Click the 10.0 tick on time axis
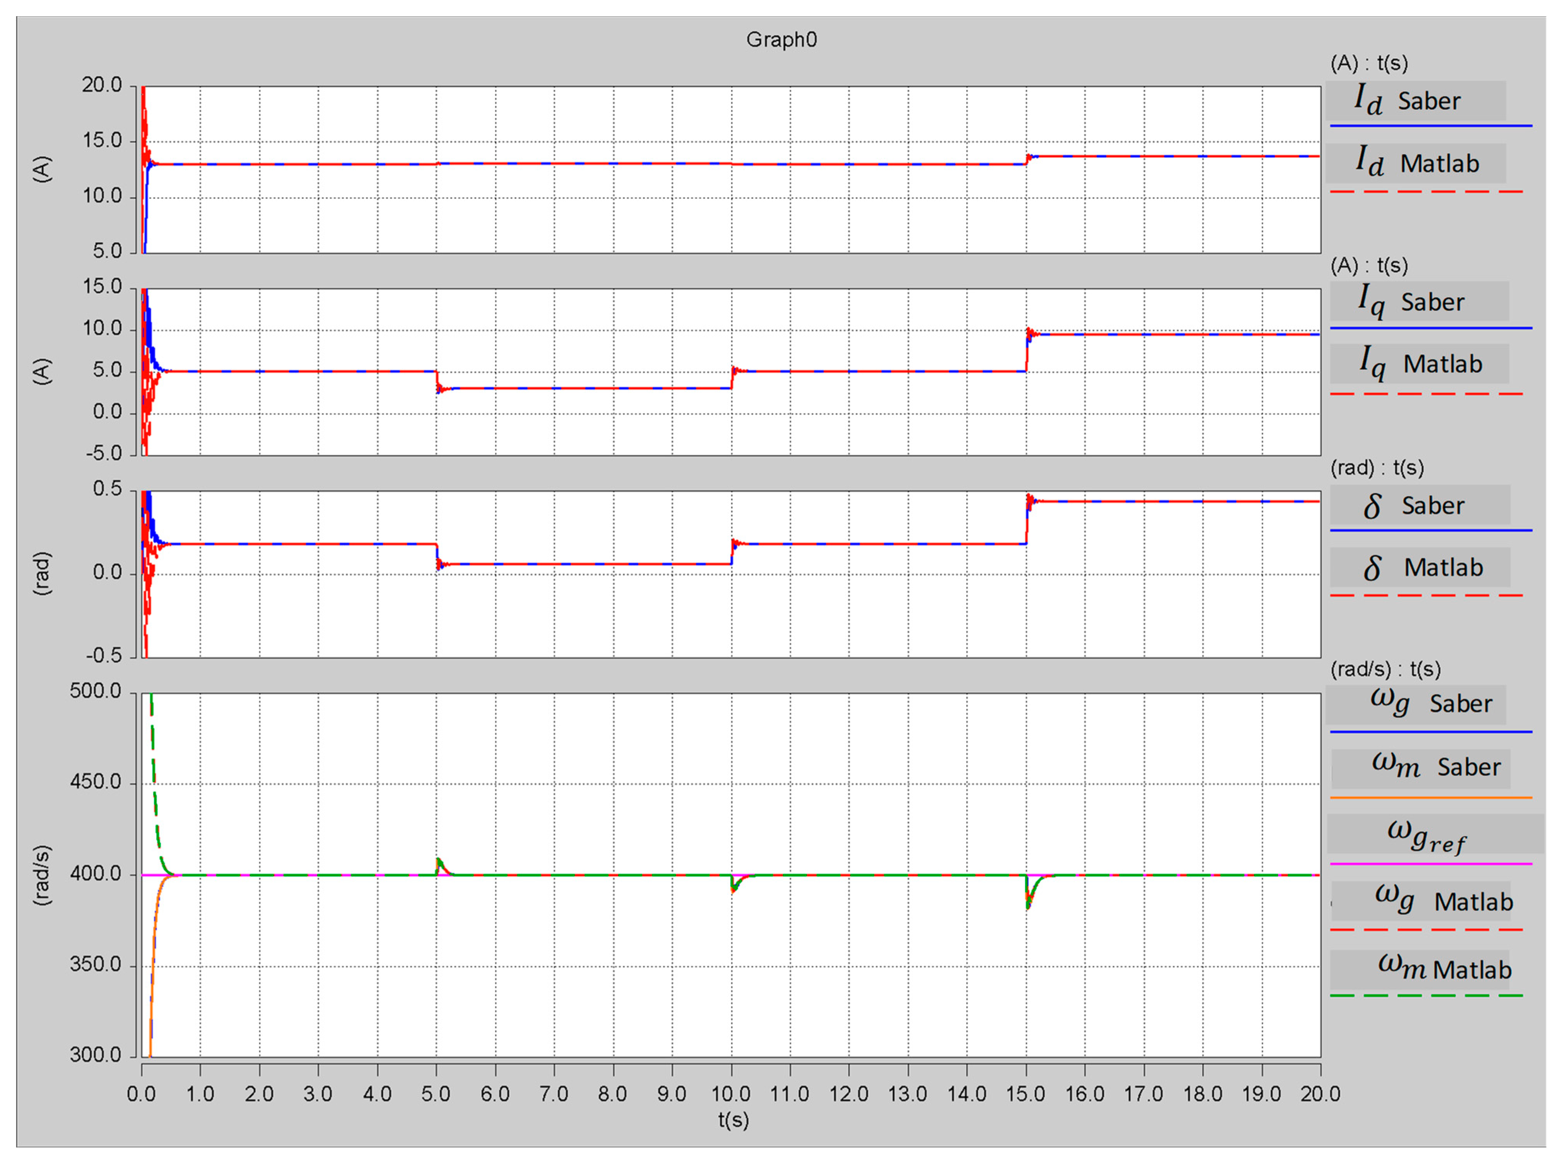 click(x=731, y=1094)
